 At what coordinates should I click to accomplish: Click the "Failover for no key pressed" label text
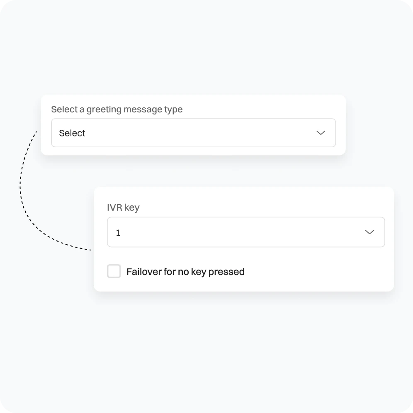(185, 272)
